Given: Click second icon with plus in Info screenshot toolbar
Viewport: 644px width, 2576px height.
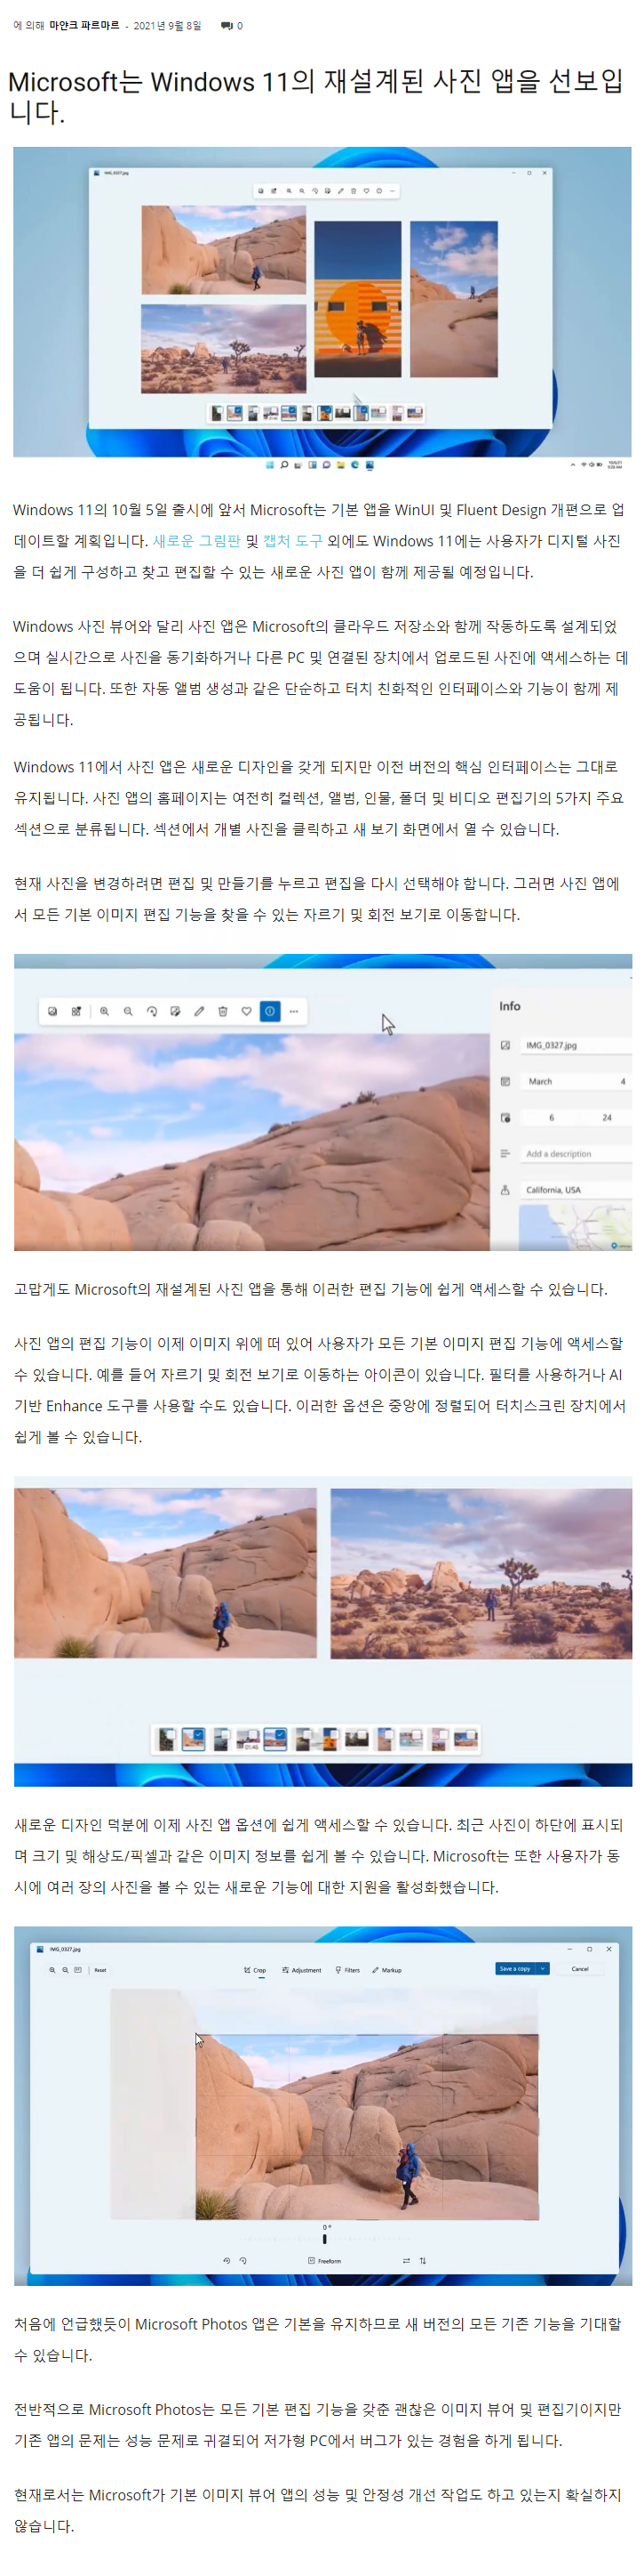Looking at the screenshot, I should (x=76, y=1011).
